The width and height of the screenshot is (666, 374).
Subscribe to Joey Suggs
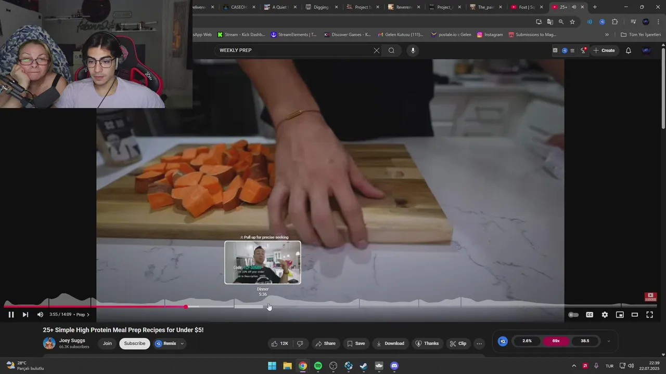point(134,343)
